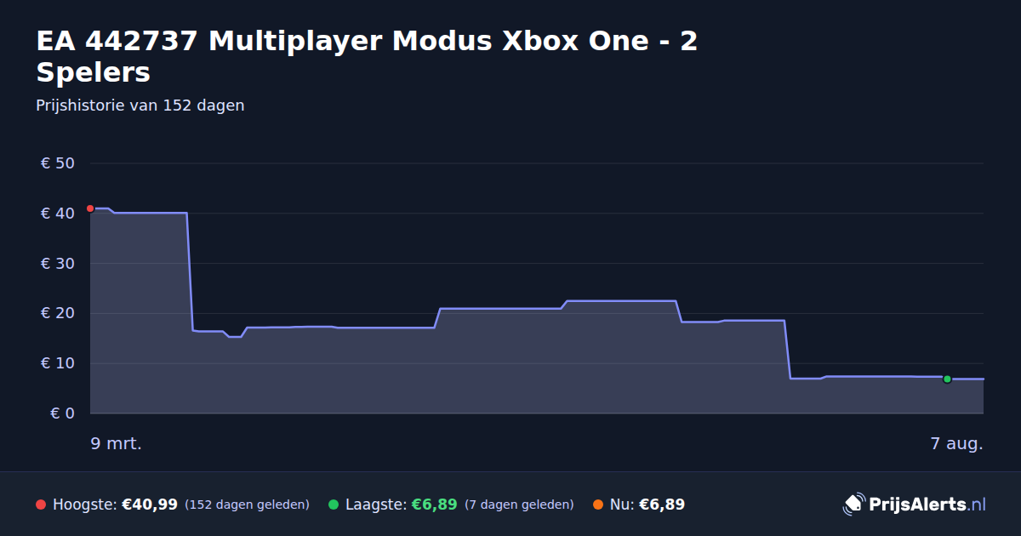Click the lowest price value €6,89 in green
Viewport: 1021px width, 536px height.
click(x=435, y=505)
